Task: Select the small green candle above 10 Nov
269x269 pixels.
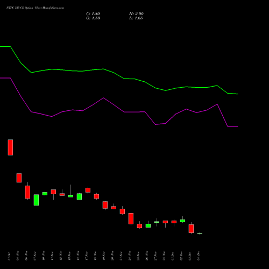Action: click(x=45, y=194)
